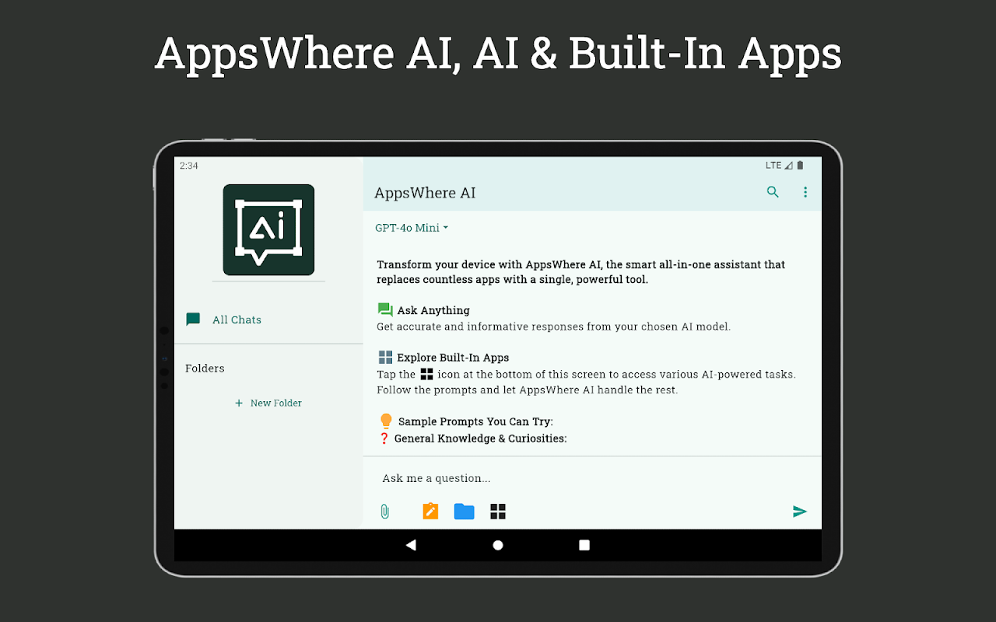This screenshot has height=622, width=996.
Task: Click the green Ask Anything chat icon
Action: pos(385,309)
